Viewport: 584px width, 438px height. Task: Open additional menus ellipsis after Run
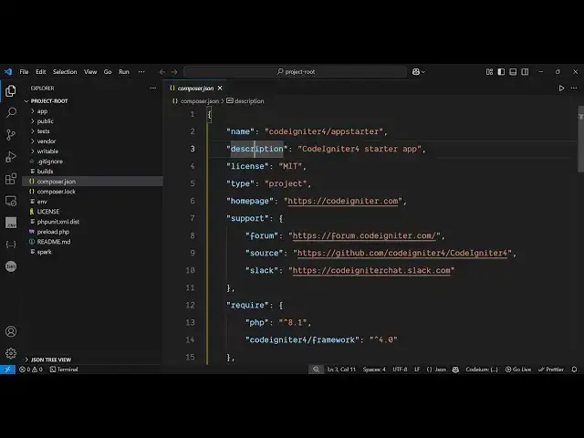click(x=141, y=71)
